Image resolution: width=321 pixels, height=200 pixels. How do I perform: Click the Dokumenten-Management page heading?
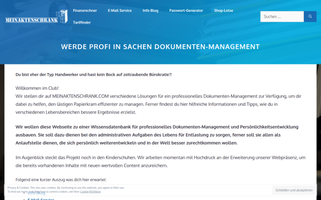[160, 46]
